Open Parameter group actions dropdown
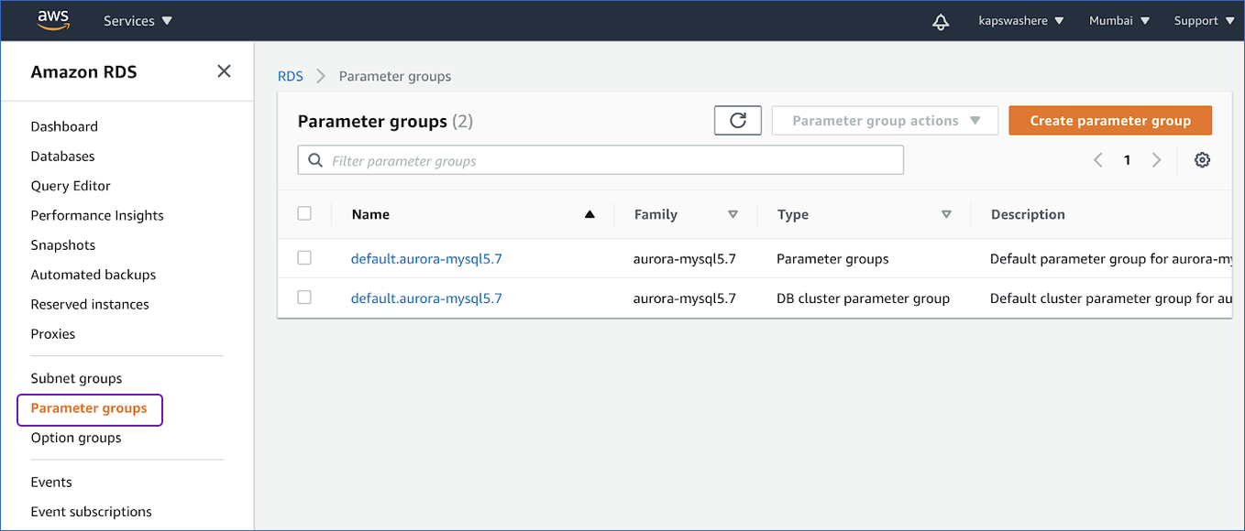The width and height of the screenshot is (1245, 531). pos(885,120)
